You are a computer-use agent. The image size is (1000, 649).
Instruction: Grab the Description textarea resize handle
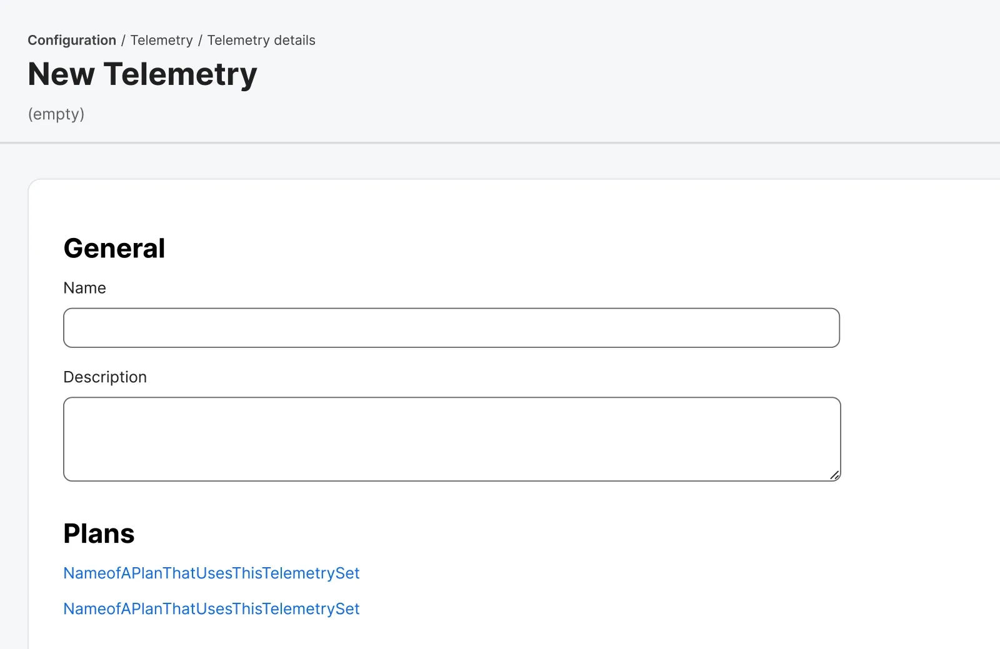click(834, 475)
